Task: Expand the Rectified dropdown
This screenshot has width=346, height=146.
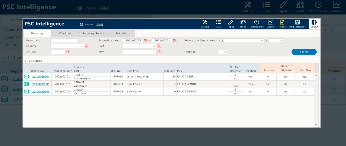Action: [223, 52]
